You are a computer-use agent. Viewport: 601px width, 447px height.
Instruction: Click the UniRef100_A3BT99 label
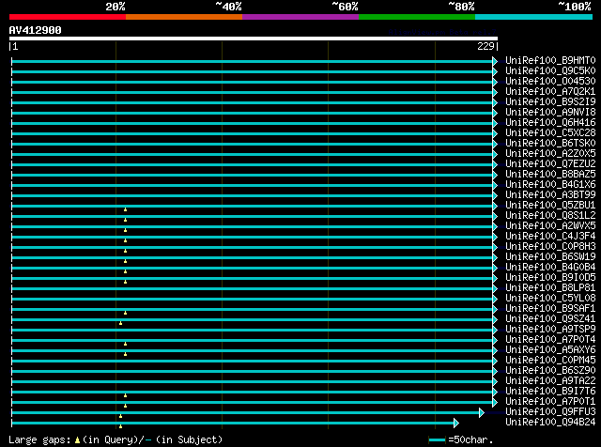click(x=550, y=195)
